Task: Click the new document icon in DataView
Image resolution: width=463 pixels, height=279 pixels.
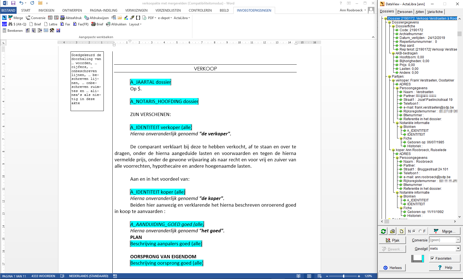Action: 402,231
